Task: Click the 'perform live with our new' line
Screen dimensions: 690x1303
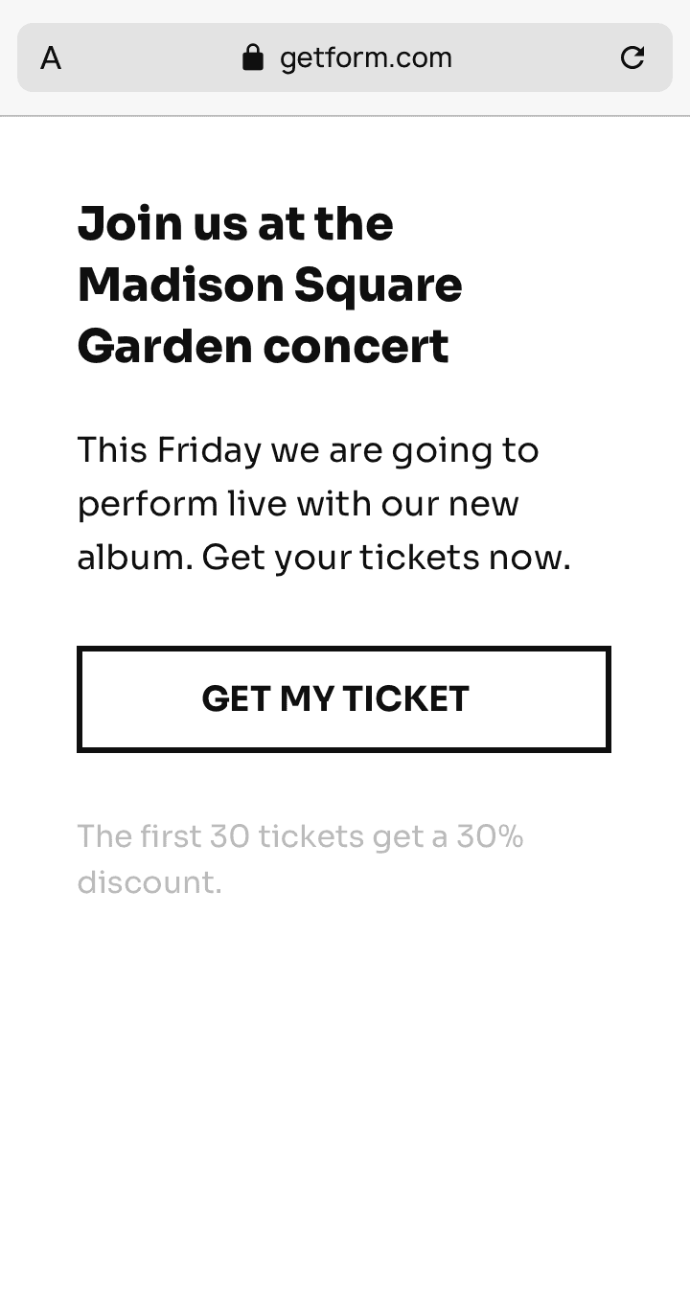Action: (297, 504)
